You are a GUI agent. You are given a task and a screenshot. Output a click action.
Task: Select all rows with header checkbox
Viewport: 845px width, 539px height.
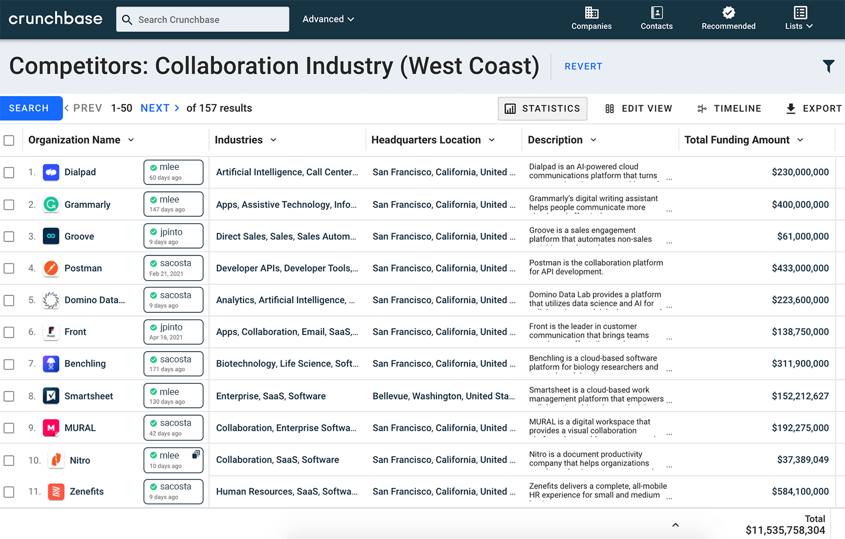coord(9,140)
